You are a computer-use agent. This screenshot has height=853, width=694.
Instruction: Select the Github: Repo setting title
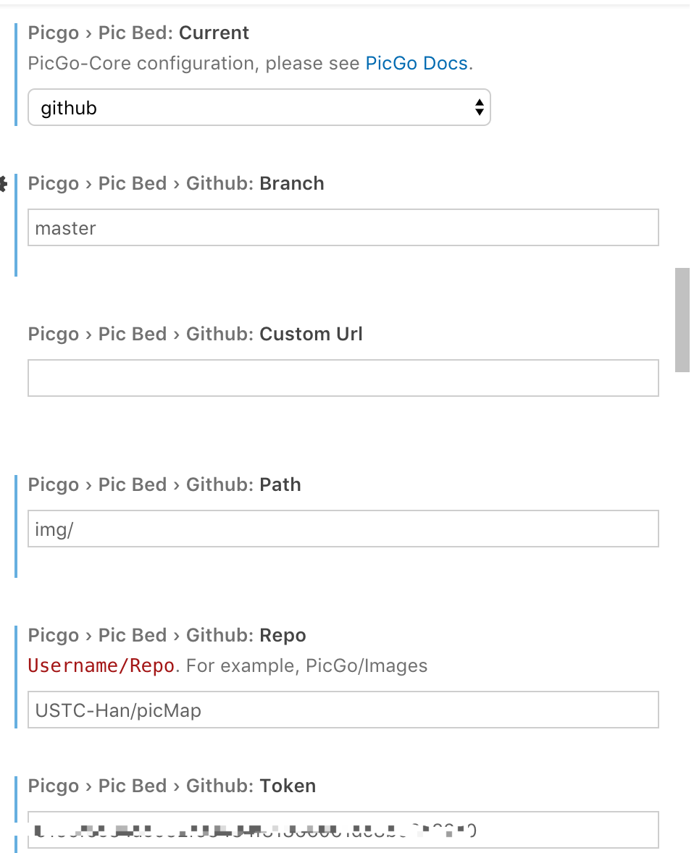(167, 636)
